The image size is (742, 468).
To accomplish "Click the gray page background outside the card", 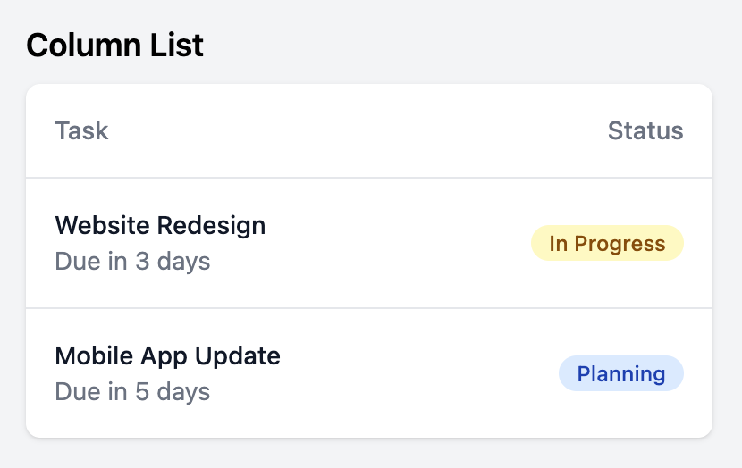I will (x=473, y=43).
